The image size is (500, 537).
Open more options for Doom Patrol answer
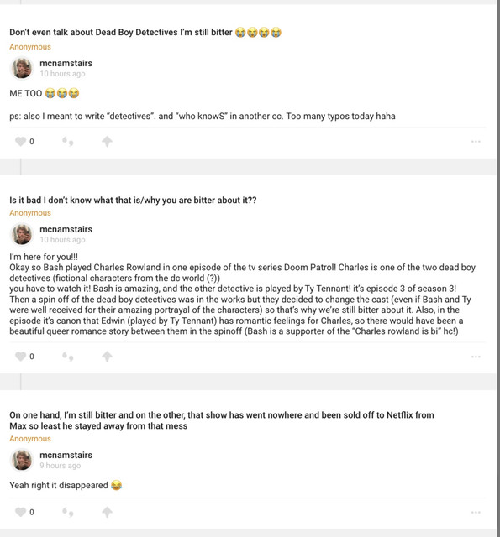476,356
